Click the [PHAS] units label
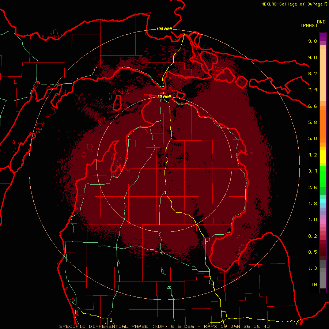Screen dimensions: 329x329 309,26
